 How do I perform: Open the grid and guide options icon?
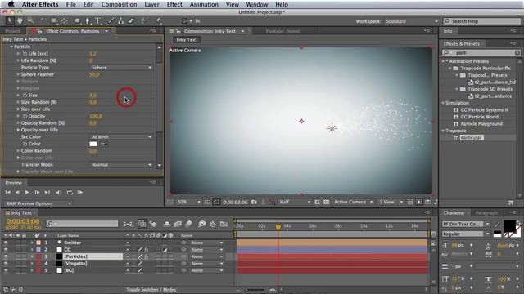(207, 202)
